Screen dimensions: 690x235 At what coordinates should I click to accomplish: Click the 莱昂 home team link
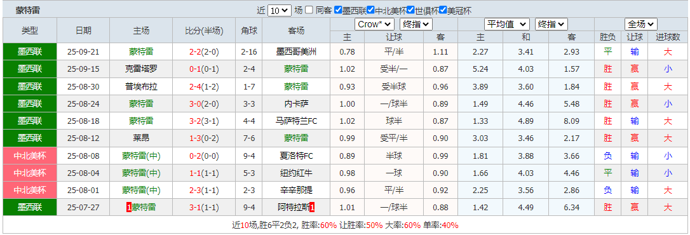[x=141, y=138]
